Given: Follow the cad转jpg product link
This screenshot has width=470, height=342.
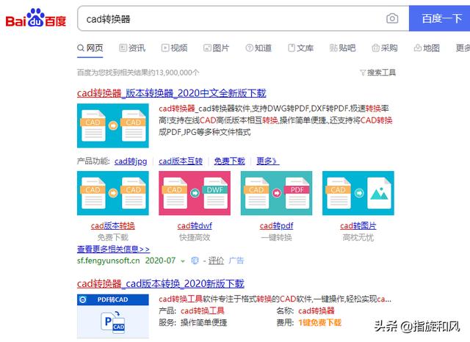Looking at the screenshot, I should (131, 161).
